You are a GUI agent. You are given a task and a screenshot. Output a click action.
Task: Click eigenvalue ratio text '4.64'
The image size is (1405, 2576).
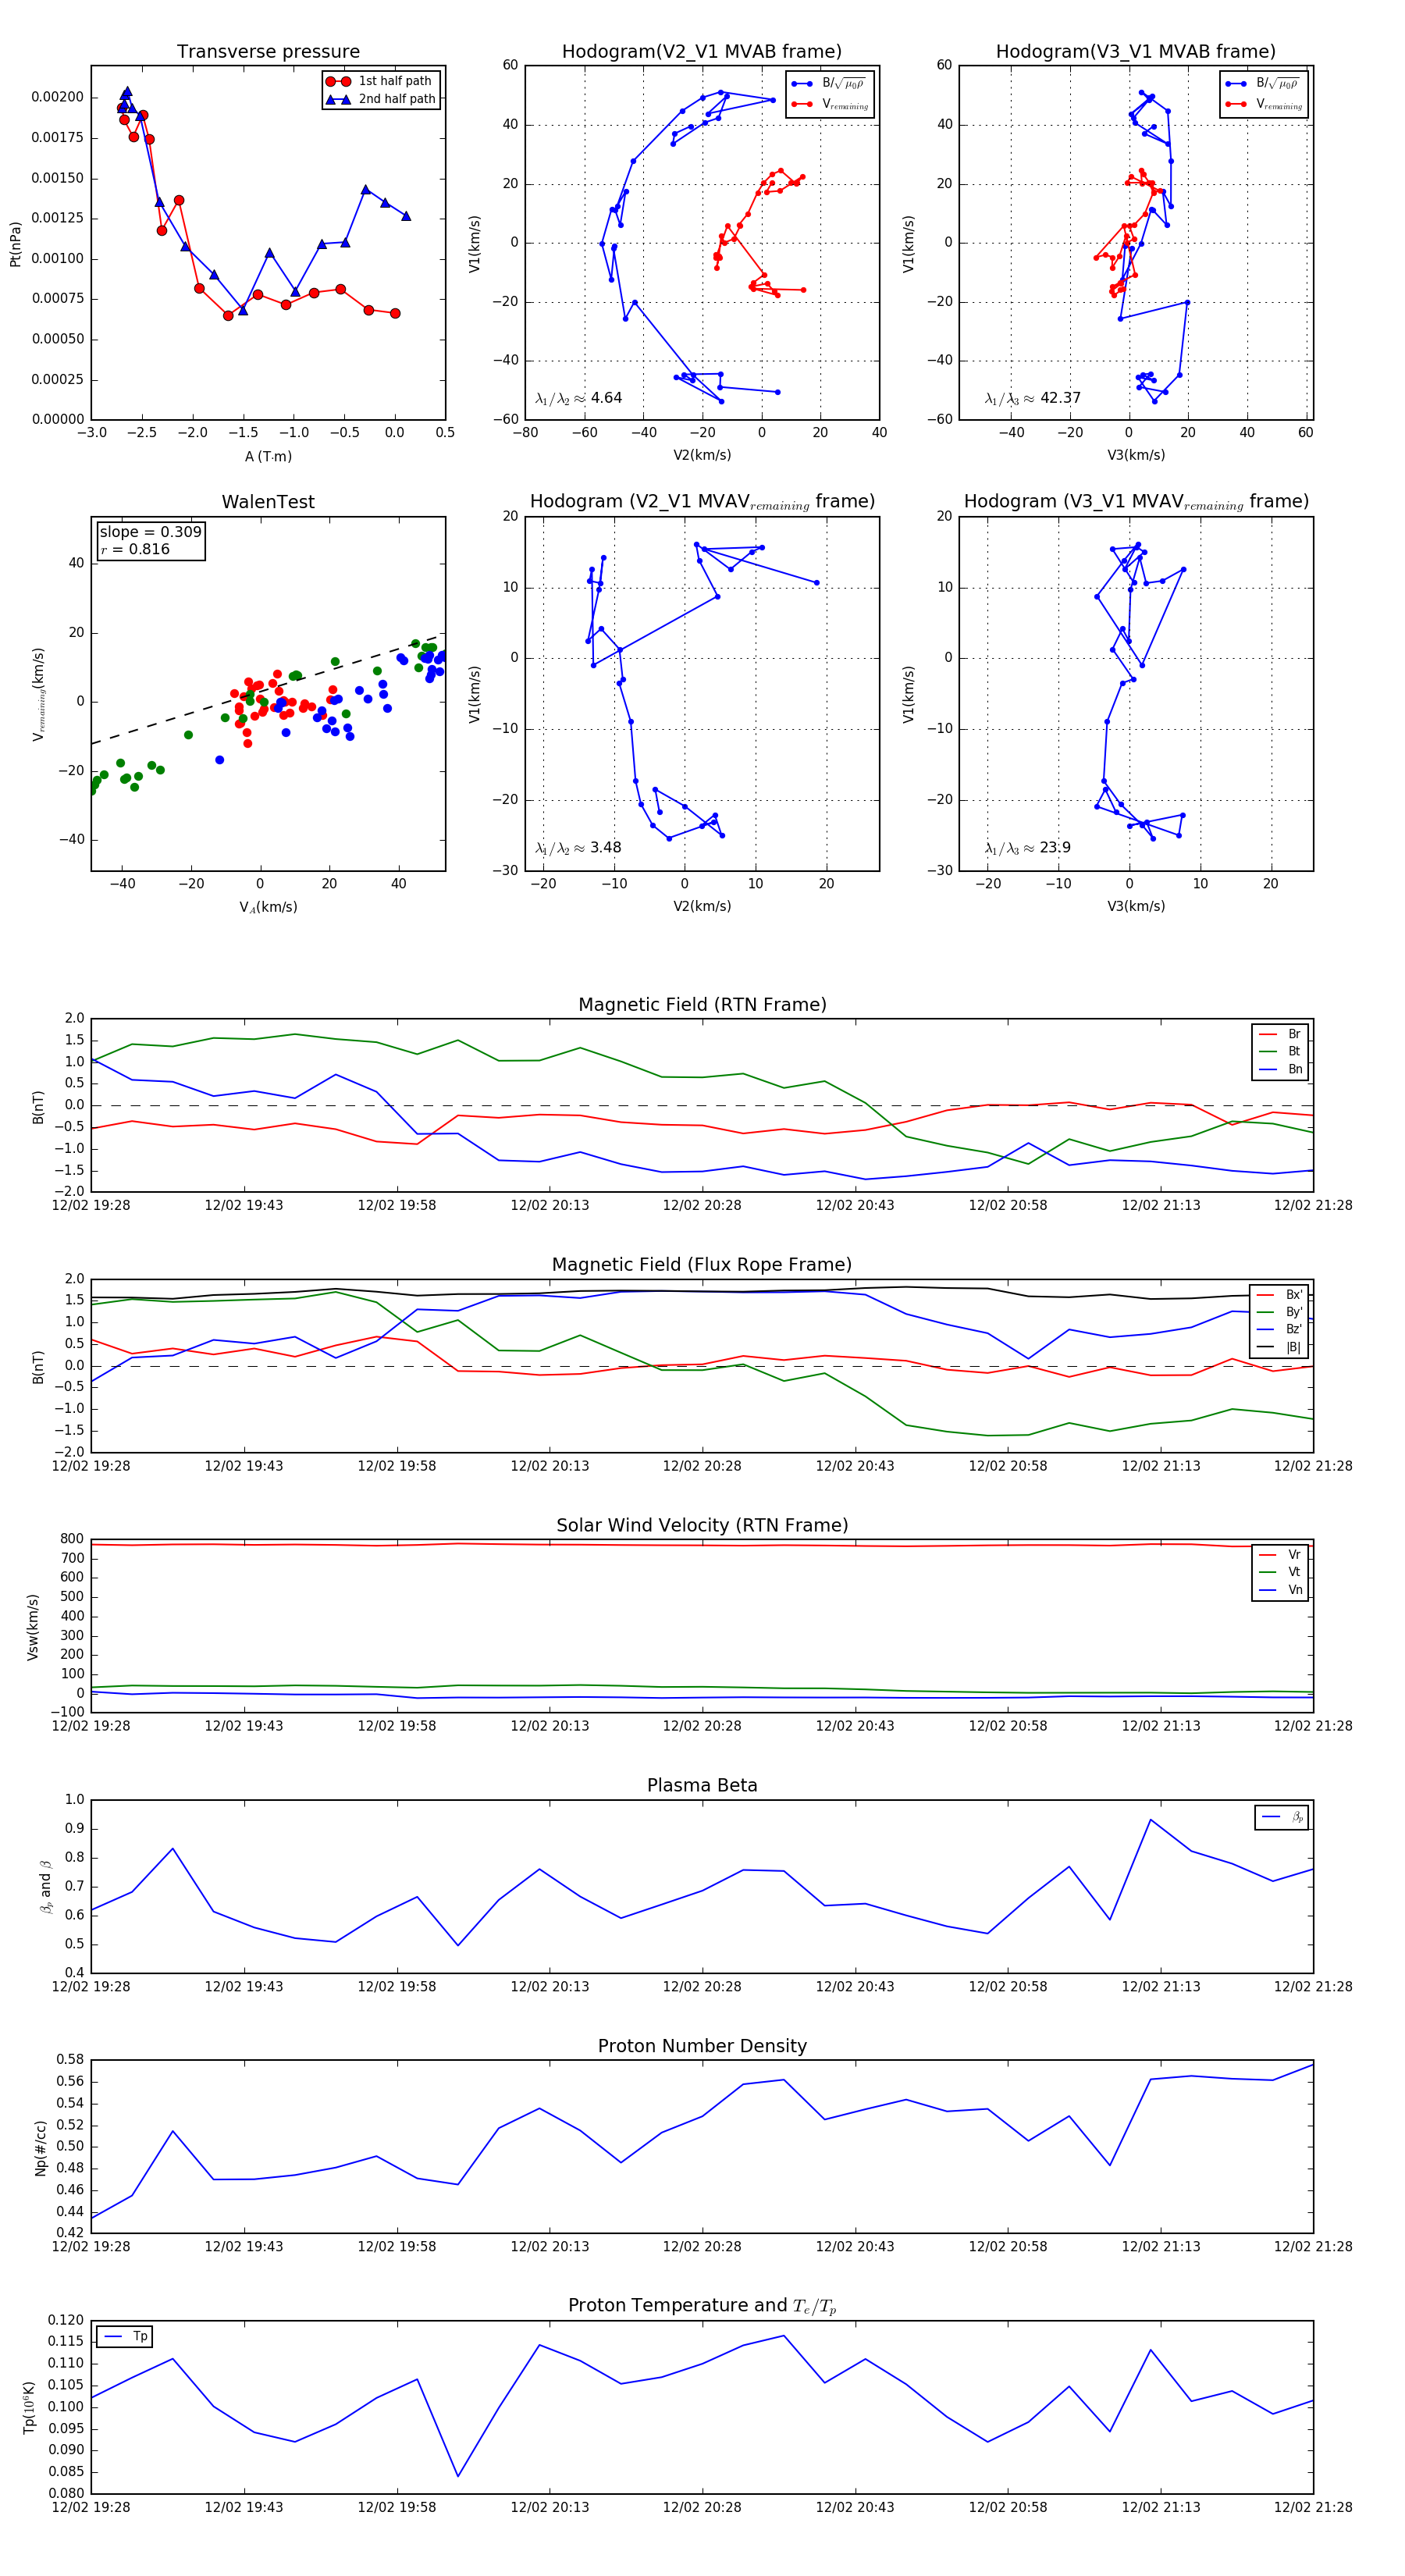[606, 398]
